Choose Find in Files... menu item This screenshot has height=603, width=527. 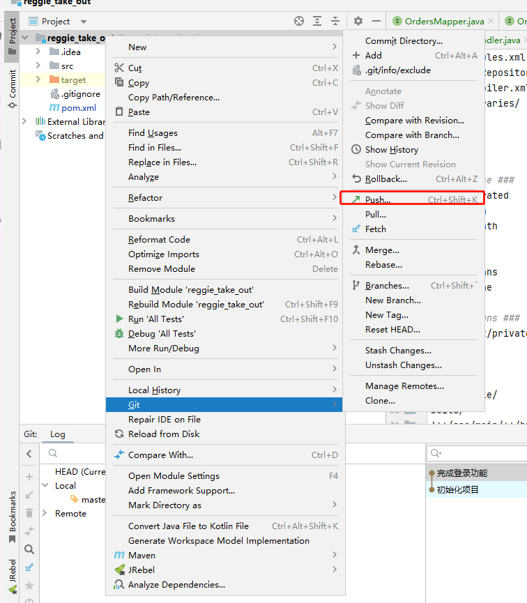tap(225, 147)
